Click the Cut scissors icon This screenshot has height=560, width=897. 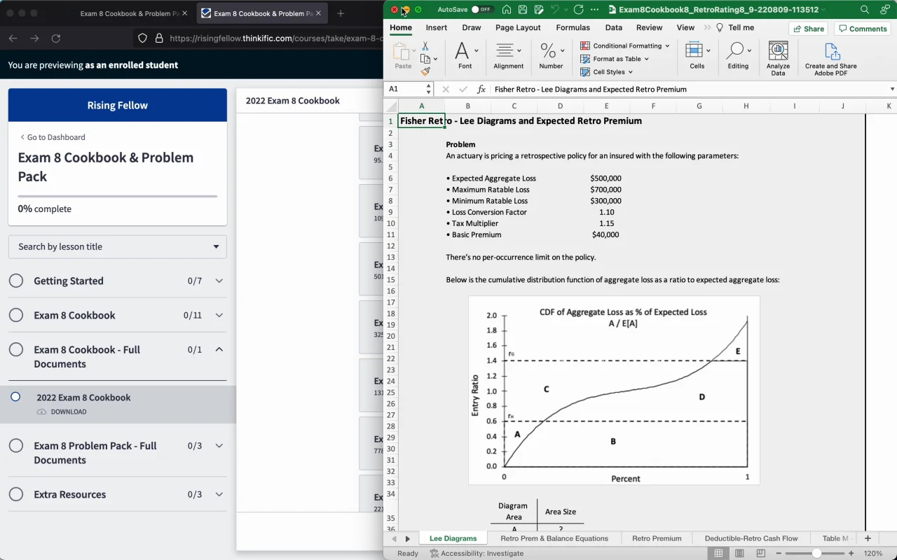tap(425, 46)
